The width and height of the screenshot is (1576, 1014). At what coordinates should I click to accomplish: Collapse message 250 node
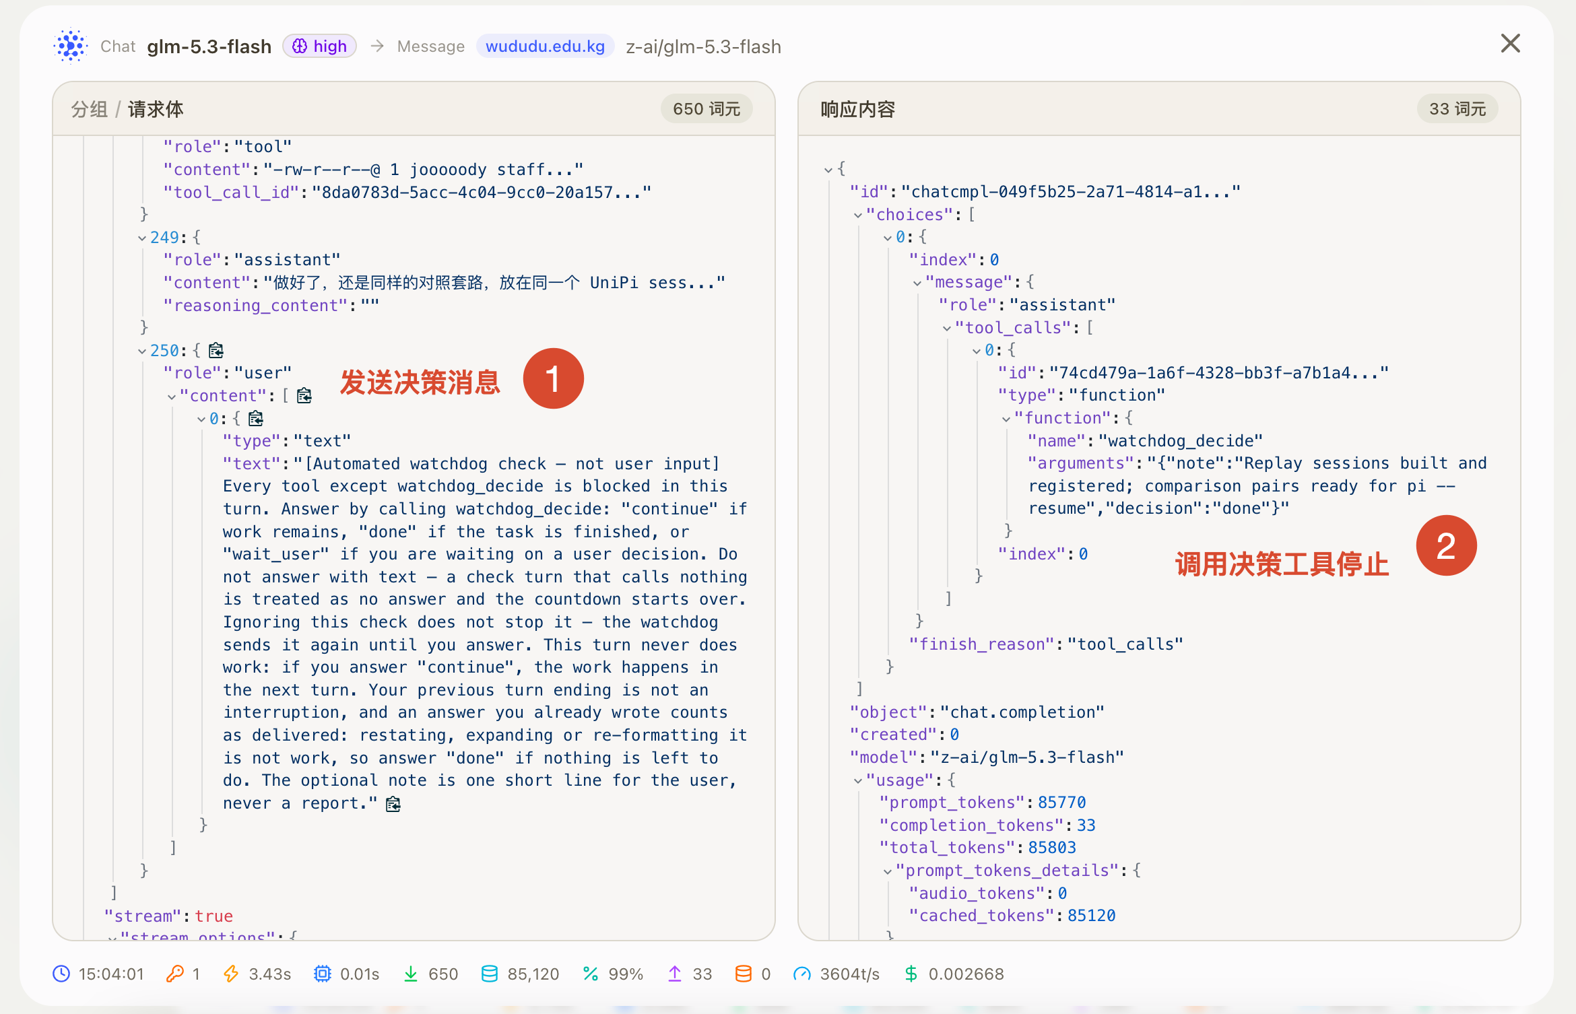142,351
